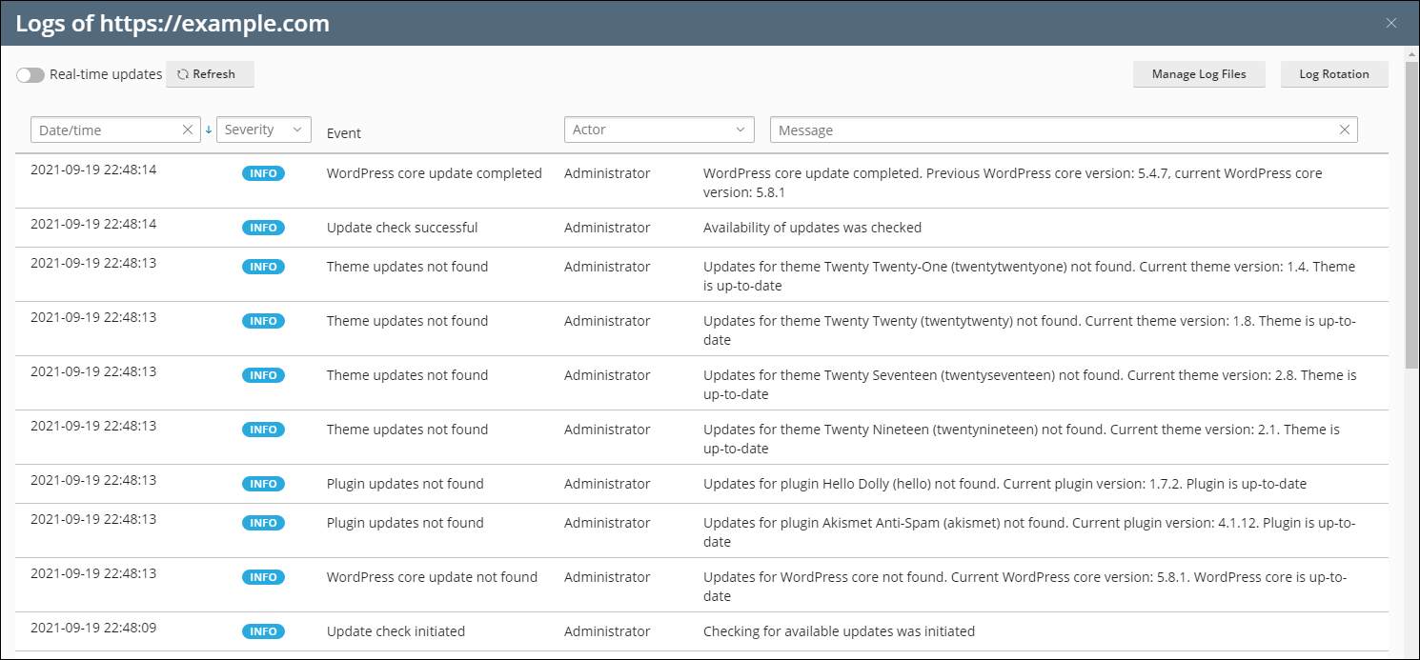Click the INFO badge on the Plugin updates not found Hello Dolly row

point(263,483)
